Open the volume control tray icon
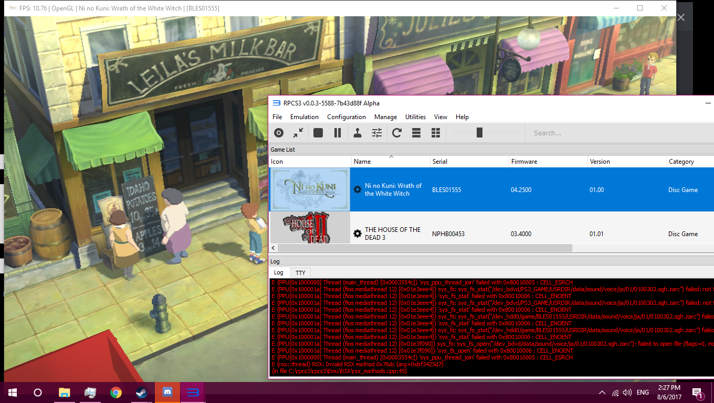This screenshot has width=714, height=403. point(627,393)
